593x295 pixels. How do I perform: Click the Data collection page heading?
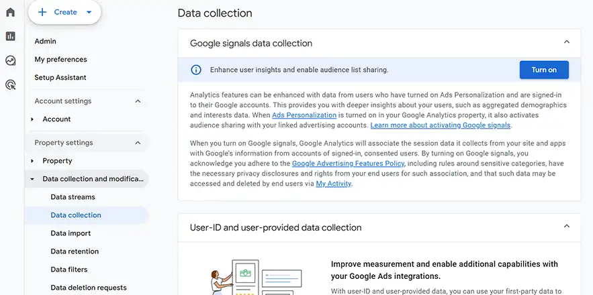pos(215,13)
